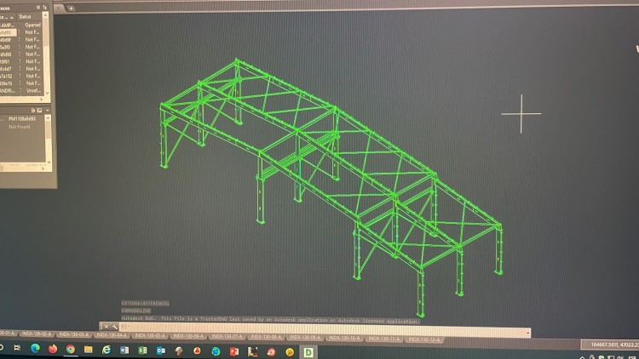Select the reference row ending 39e15
This screenshot has width=639, height=359.
coord(20,83)
